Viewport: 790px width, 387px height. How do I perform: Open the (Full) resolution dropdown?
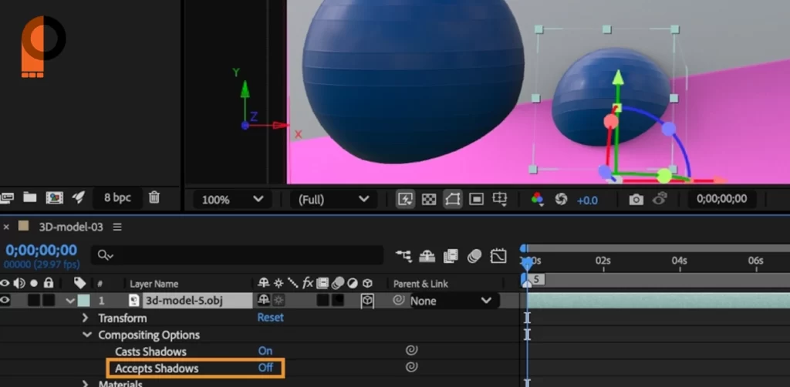pos(333,200)
